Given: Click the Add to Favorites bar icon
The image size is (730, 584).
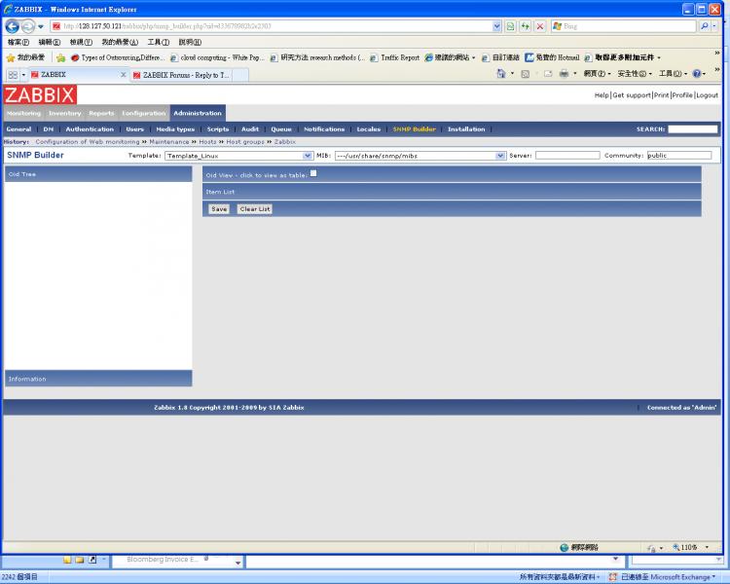Looking at the screenshot, I should 60,57.
